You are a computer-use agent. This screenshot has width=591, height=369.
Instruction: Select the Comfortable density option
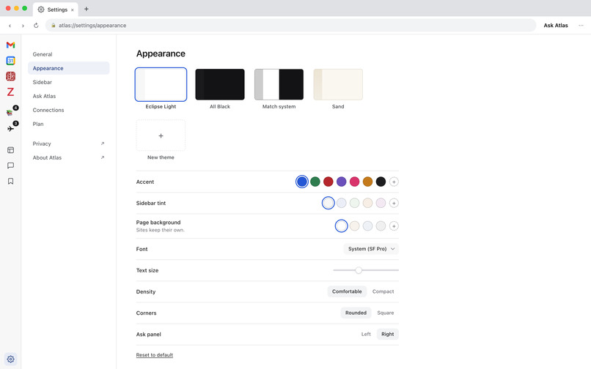pyautogui.click(x=347, y=291)
